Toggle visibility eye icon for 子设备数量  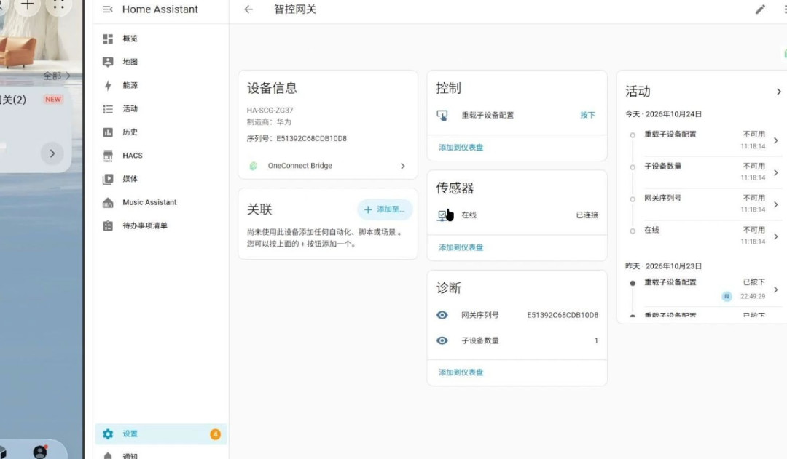(442, 340)
